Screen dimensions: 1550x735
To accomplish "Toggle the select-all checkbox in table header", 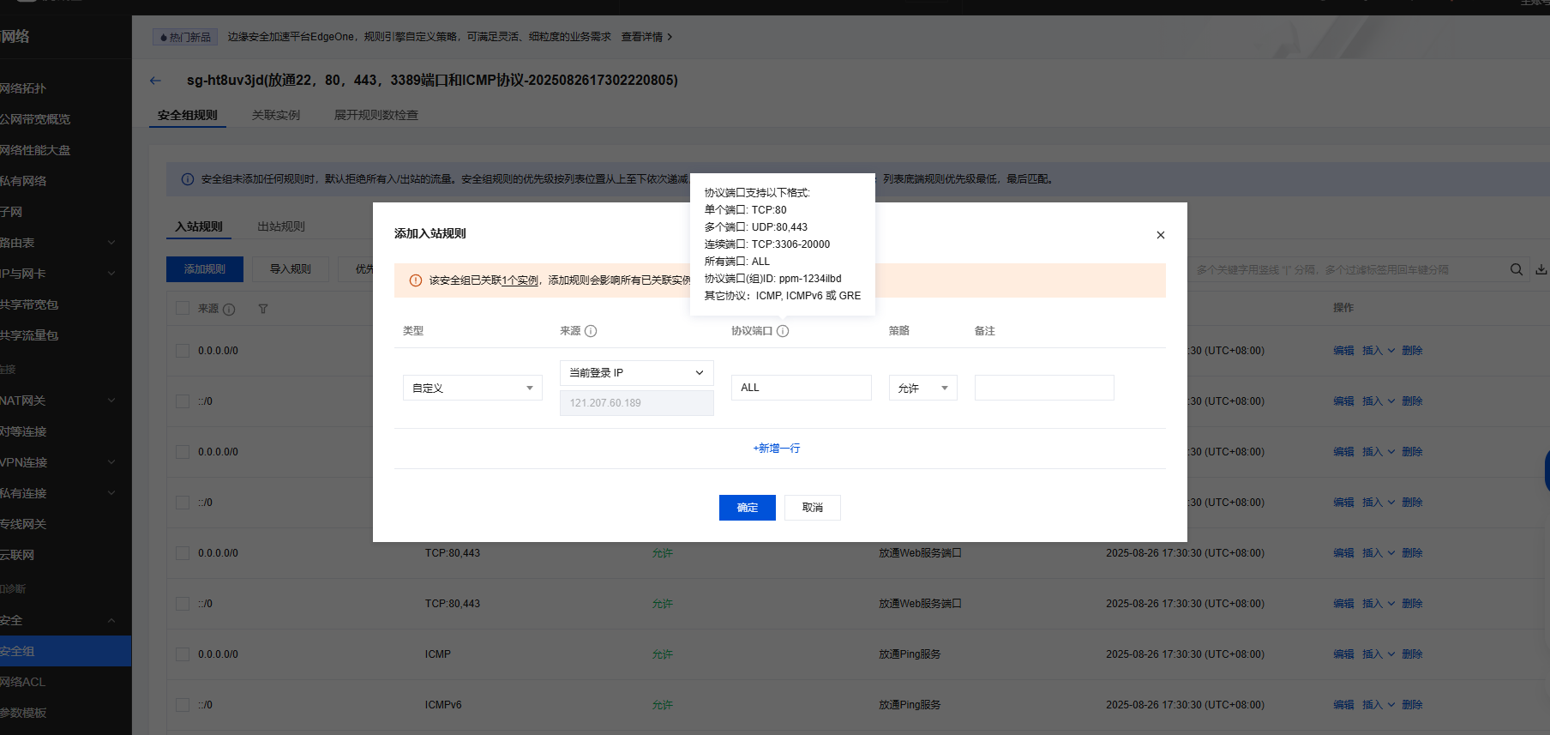I will 183,308.
